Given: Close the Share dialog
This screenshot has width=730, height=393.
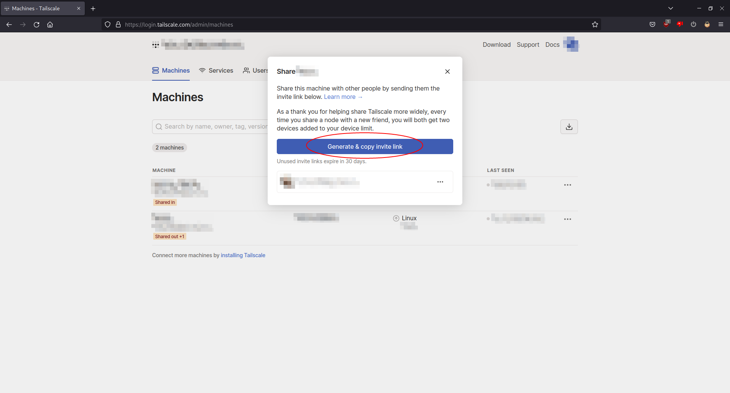Looking at the screenshot, I should click(x=448, y=72).
